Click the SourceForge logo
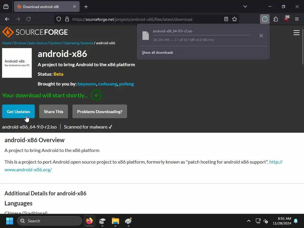The height and width of the screenshot is (228, 304). click(35, 32)
